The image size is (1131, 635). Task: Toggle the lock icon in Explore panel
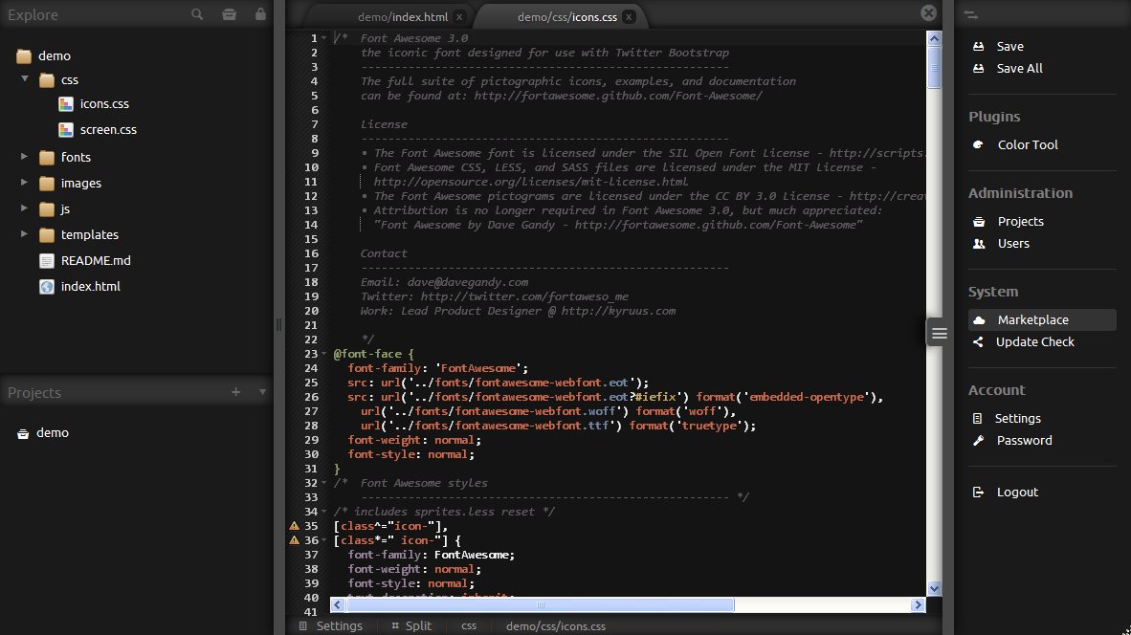pyautogui.click(x=260, y=14)
